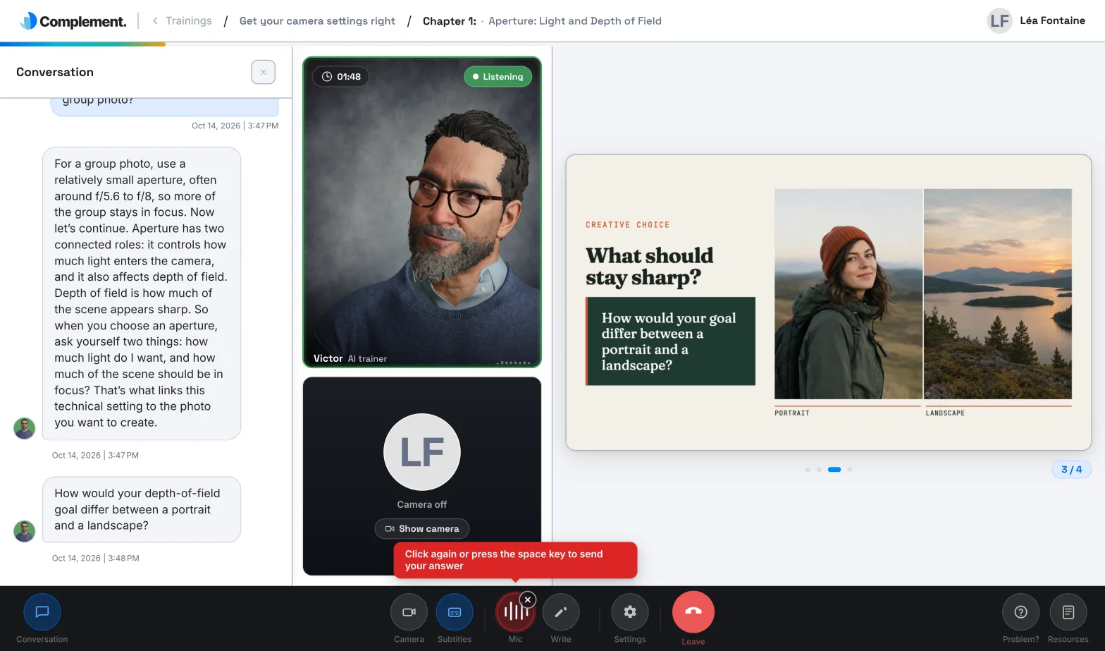
Task: Click the PORTRAIT caption under the photo
Action: pos(792,413)
